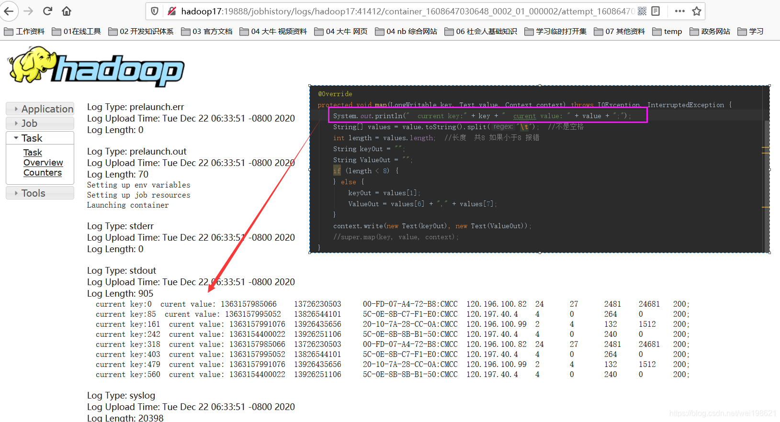Click the Hadoop elephant logo
This screenshot has height=422, width=780.
(96, 66)
